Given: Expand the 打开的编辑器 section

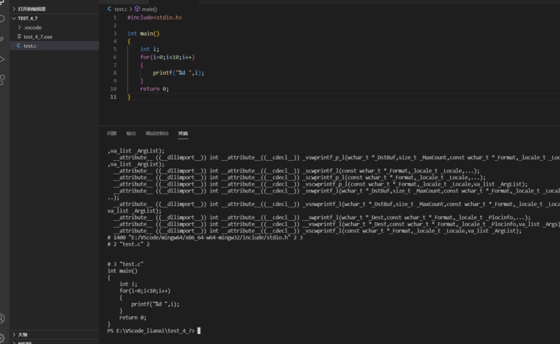Looking at the screenshot, I should 32,9.
